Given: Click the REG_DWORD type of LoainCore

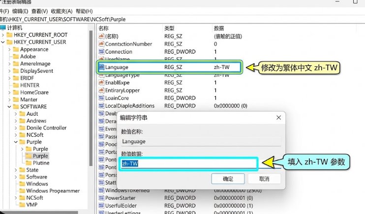Looking at the screenshot, I should (x=180, y=98).
